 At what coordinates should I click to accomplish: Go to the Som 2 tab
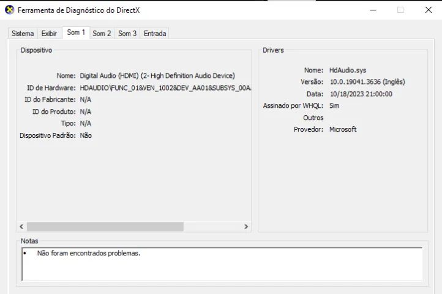[102, 33]
